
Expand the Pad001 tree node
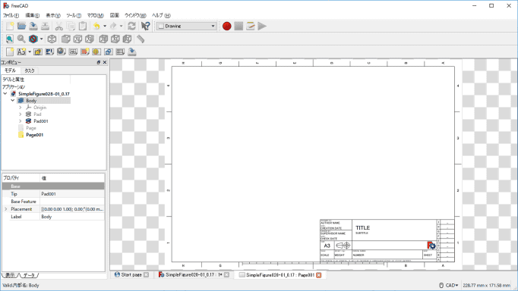(x=21, y=121)
